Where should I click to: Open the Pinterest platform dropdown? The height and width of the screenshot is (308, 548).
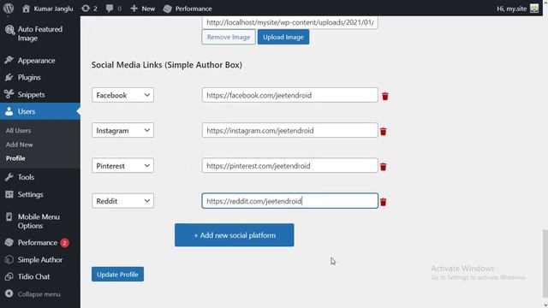click(x=122, y=165)
